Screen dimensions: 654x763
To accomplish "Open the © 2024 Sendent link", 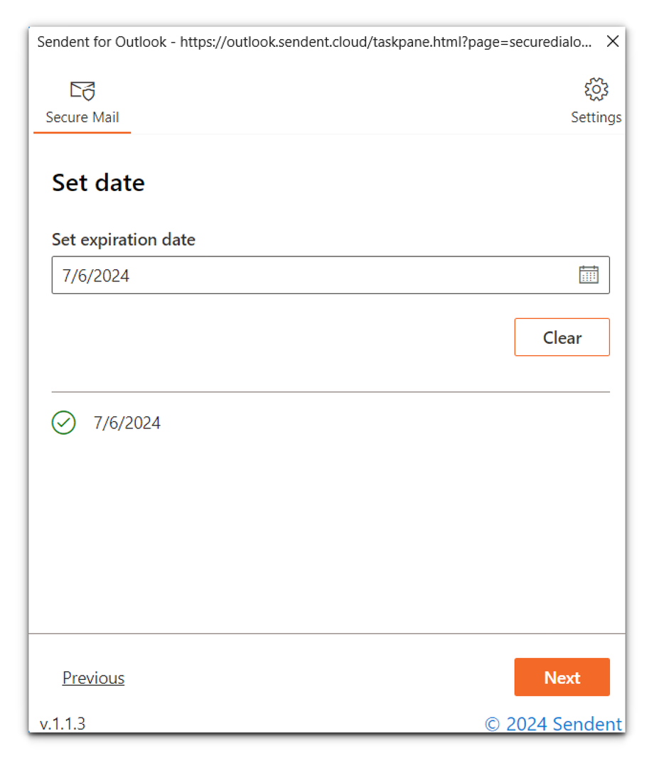I will 553,724.
